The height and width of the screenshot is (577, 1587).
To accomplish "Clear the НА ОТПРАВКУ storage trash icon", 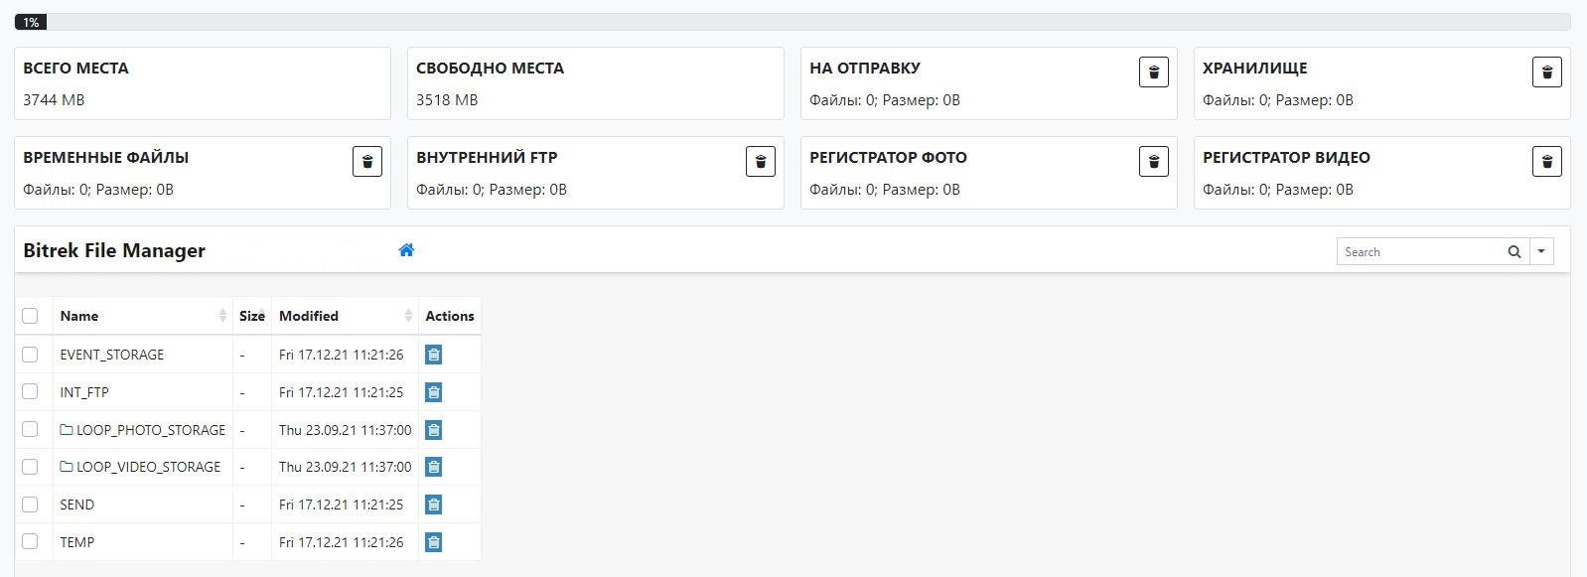I will pyautogui.click(x=1153, y=72).
